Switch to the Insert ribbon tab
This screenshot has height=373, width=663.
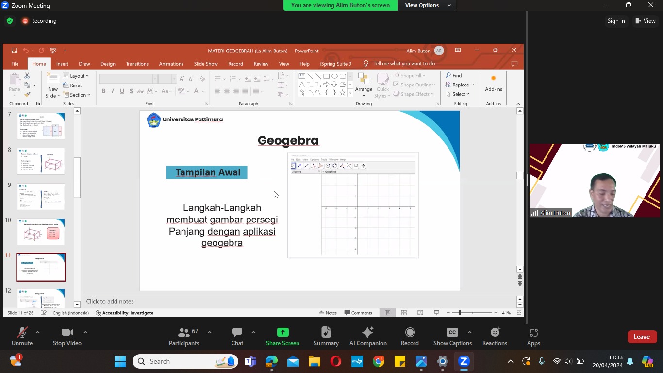(62, 64)
